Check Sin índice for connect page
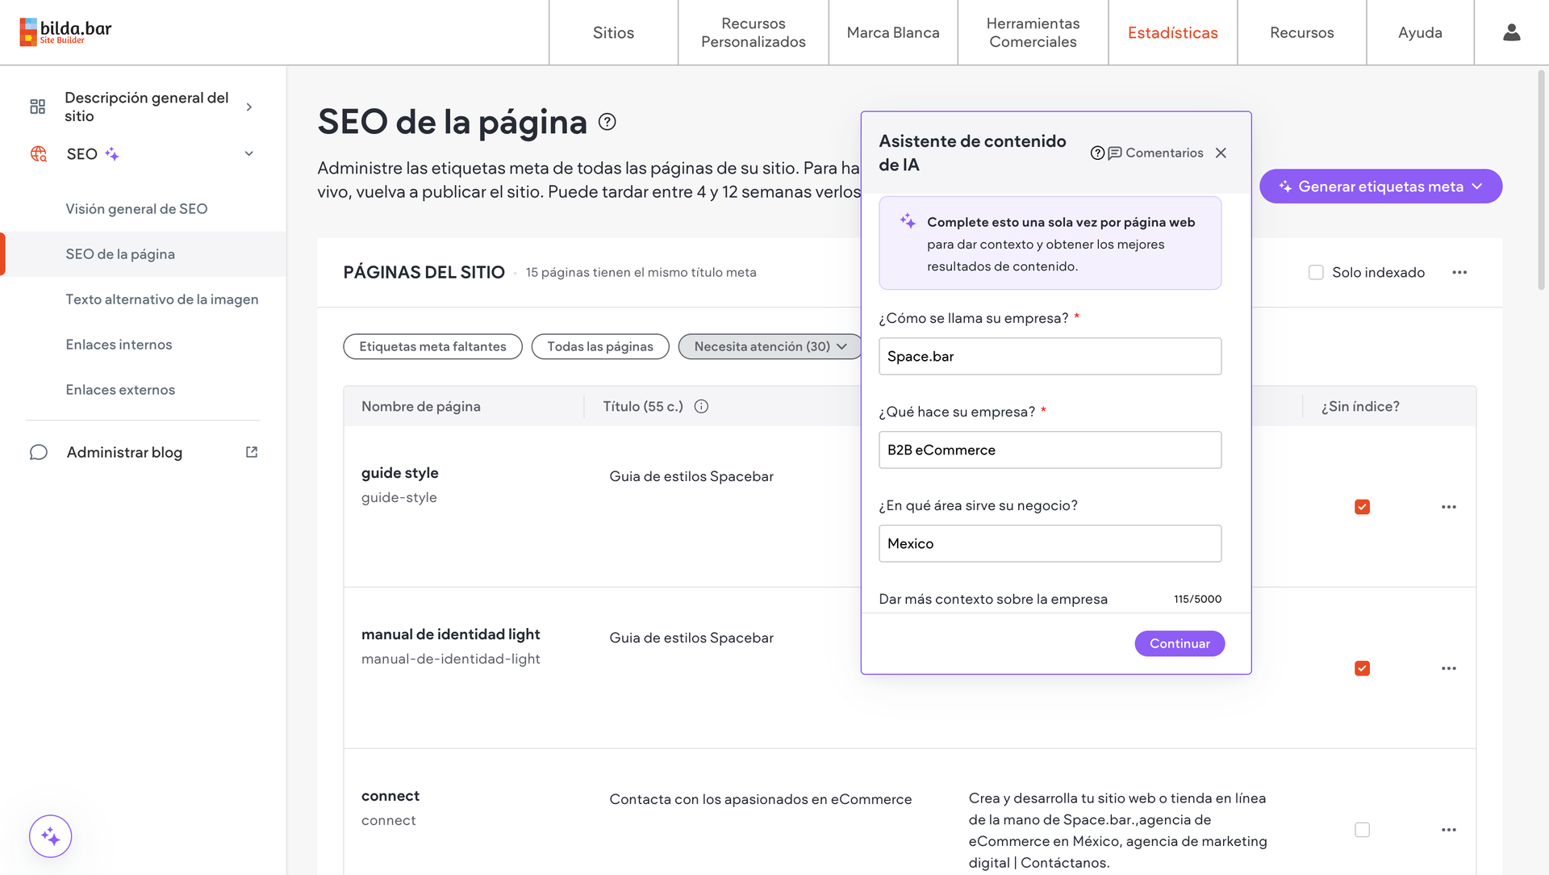This screenshot has height=875, width=1549. coord(1362,830)
